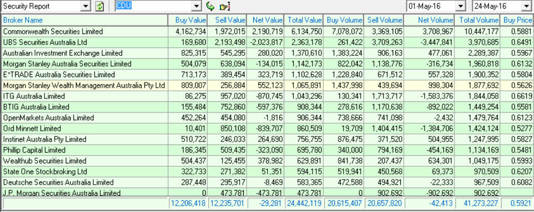Click into the CDU security code field
534x212 pixels.
click(x=153, y=6)
